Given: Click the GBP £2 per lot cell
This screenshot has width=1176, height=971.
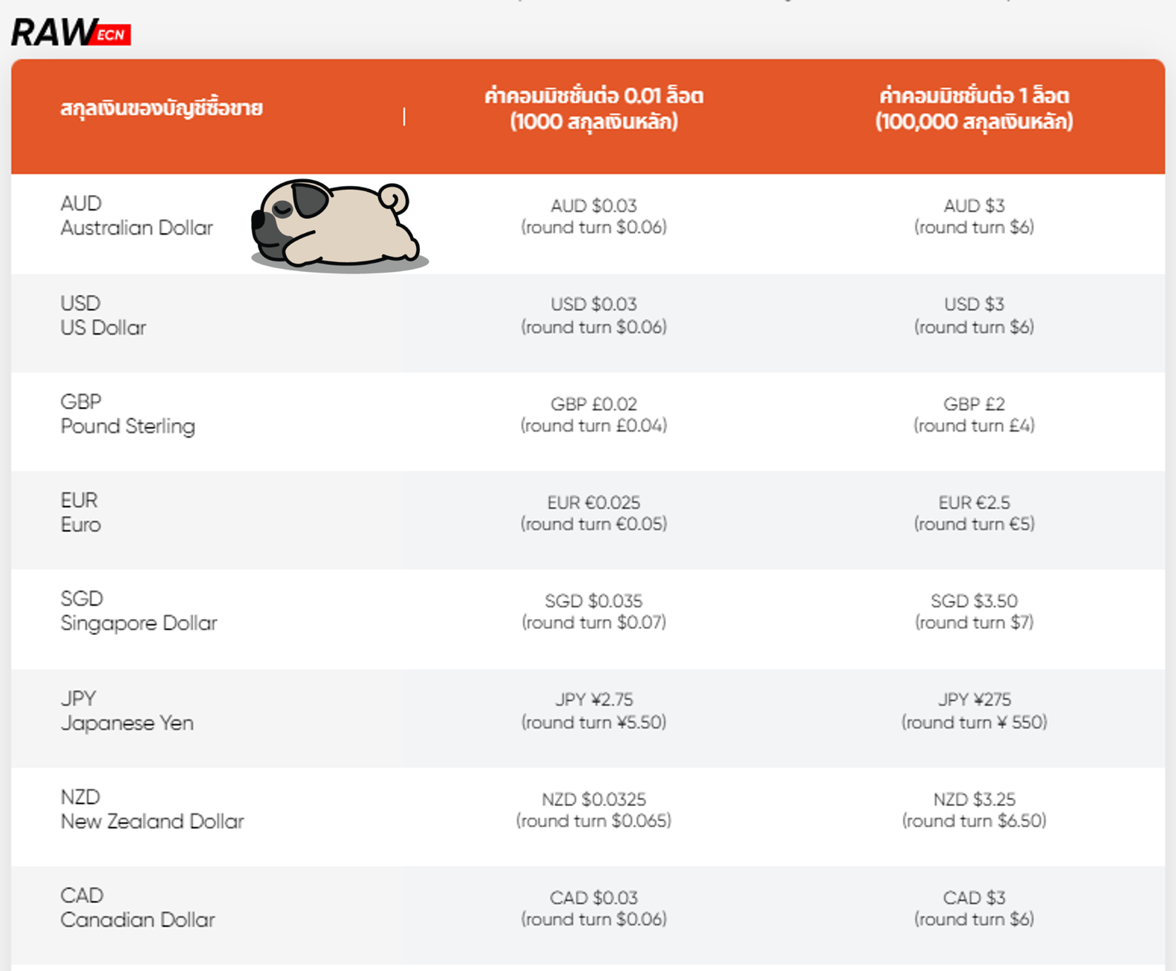Looking at the screenshot, I should point(974,415).
